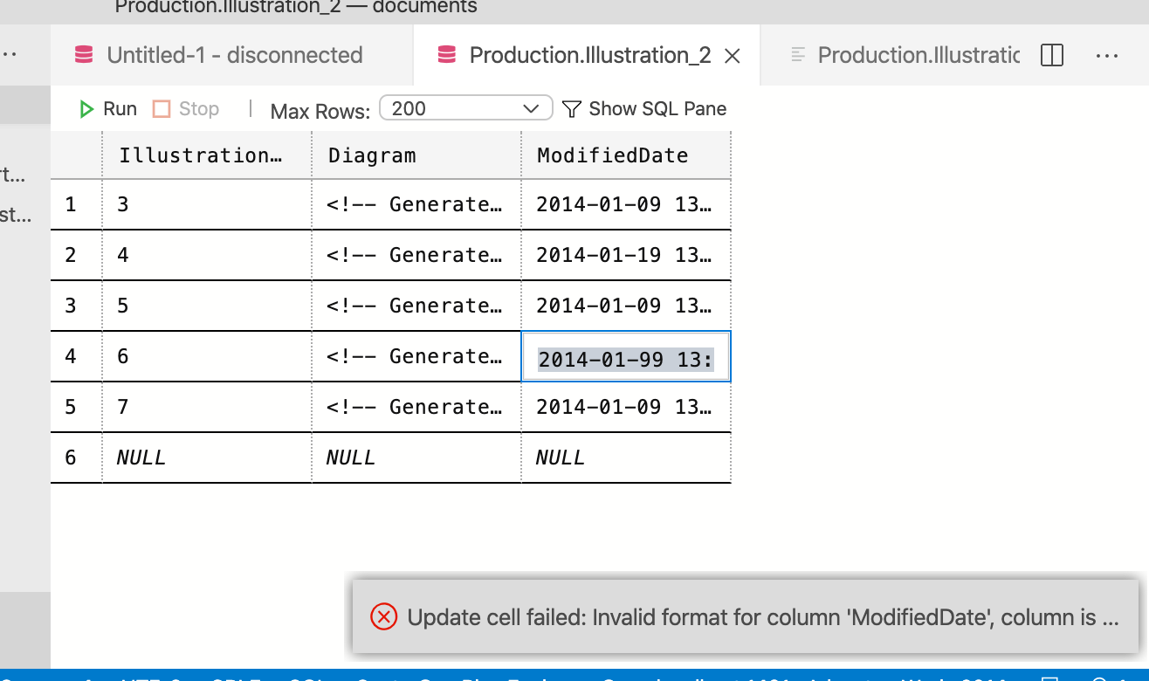Screen dimensions: 1149x681
Task: Switch to Untitled-1 - disconnected tab
Action: [231, 55]
